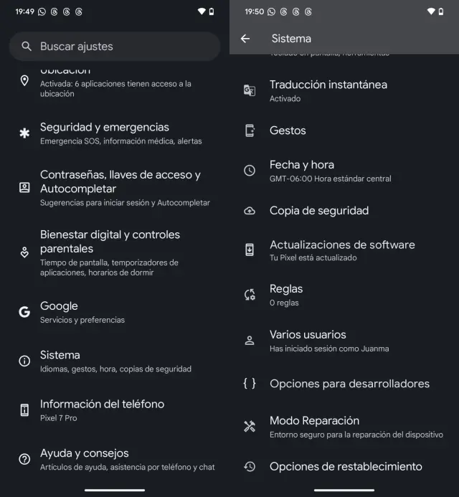The image size is (459, 497).
Task: Tap the Modo Reparación tools icon
Action: click(250, 427)
